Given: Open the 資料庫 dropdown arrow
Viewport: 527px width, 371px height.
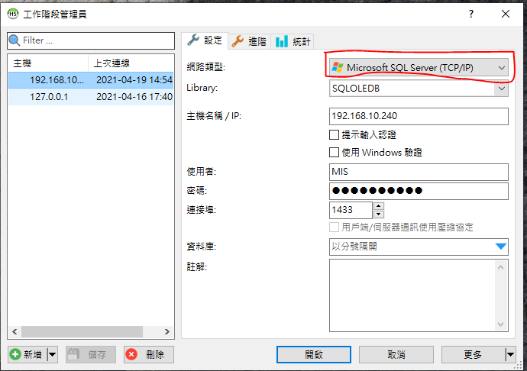Looking at the screenshot, I should click(x=501, y=247).
